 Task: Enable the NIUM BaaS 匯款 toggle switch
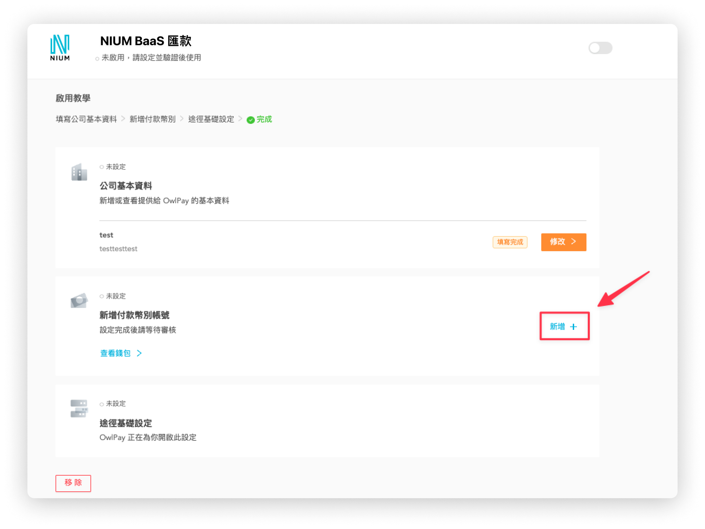coord(600,48)
